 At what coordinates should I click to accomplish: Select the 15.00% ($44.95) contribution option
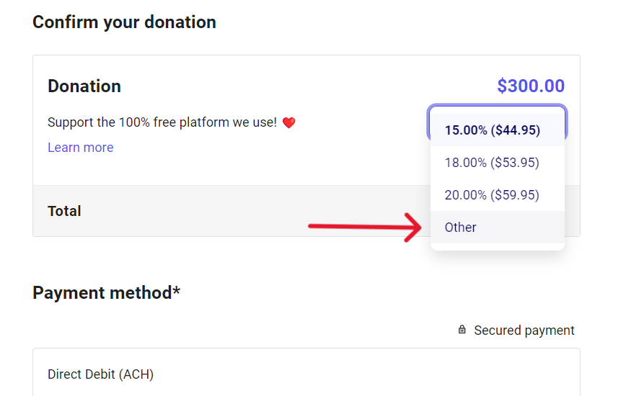click(x=493, y=130)
